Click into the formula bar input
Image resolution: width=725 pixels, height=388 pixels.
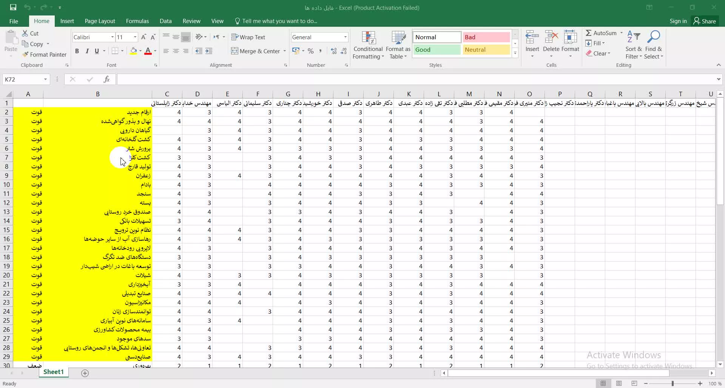[416, 79]
